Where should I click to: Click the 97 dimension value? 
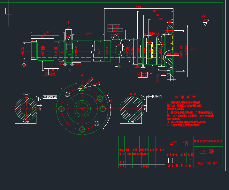[44, 34]
